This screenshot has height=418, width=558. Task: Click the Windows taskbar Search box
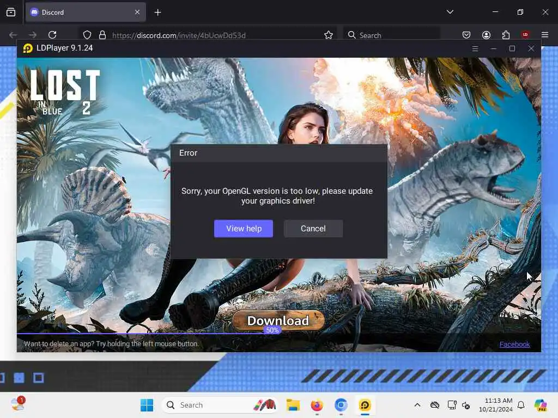tap(220, 405)
